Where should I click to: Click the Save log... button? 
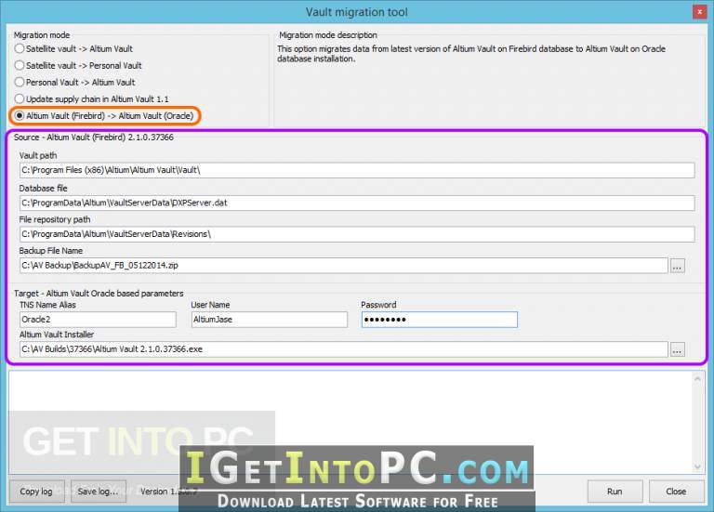(99, 492)
